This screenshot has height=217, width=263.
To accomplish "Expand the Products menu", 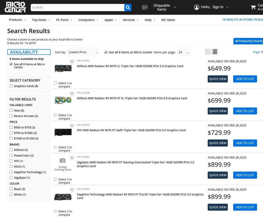I will click(x=17, y=20).
